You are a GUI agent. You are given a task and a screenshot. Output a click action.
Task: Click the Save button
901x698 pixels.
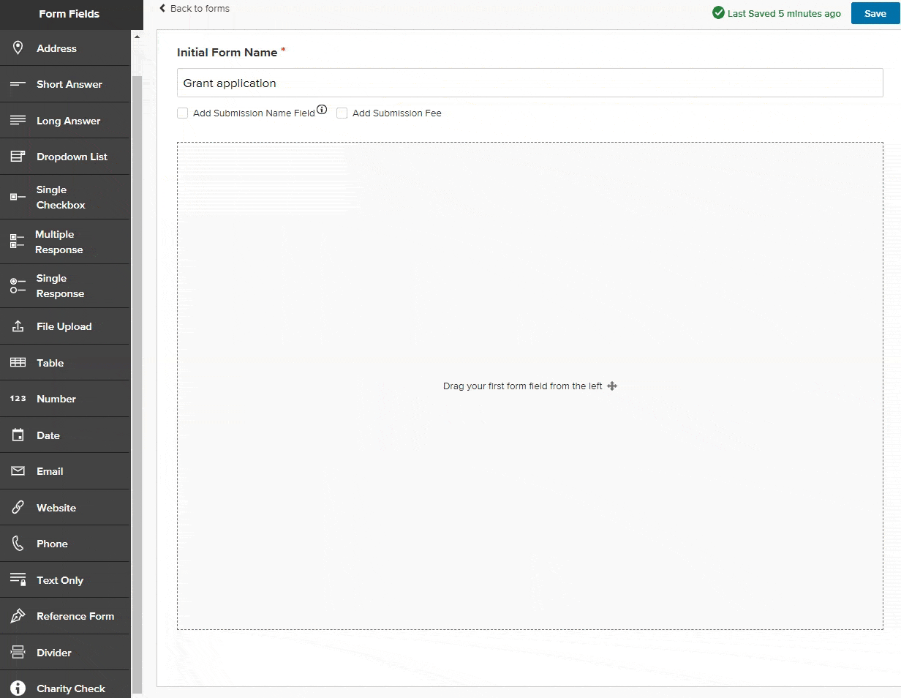coord(875,14)
